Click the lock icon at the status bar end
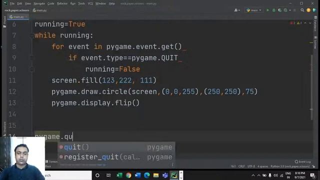 [314, 166]
